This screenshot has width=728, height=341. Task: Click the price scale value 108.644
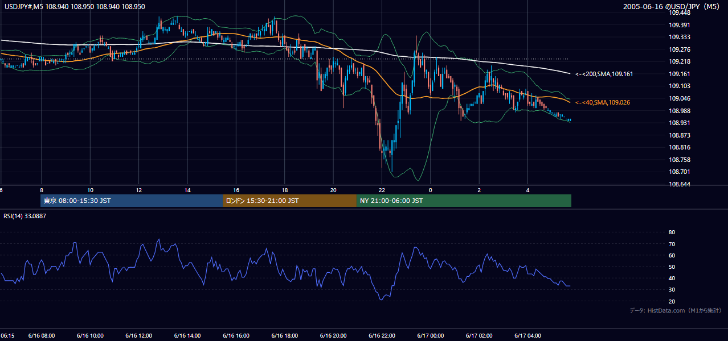click(680, 184)
